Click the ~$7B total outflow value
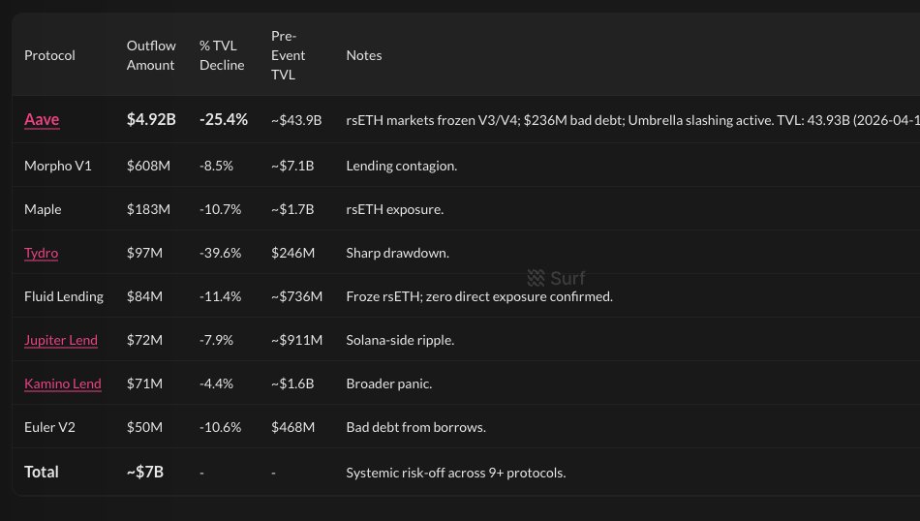This screenshot has width=920, height=521. coord(145,472)
